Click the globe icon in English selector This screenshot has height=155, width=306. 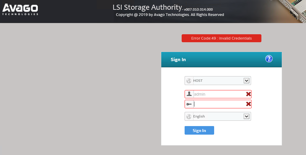pyautogui.click(x=189, y=117)
